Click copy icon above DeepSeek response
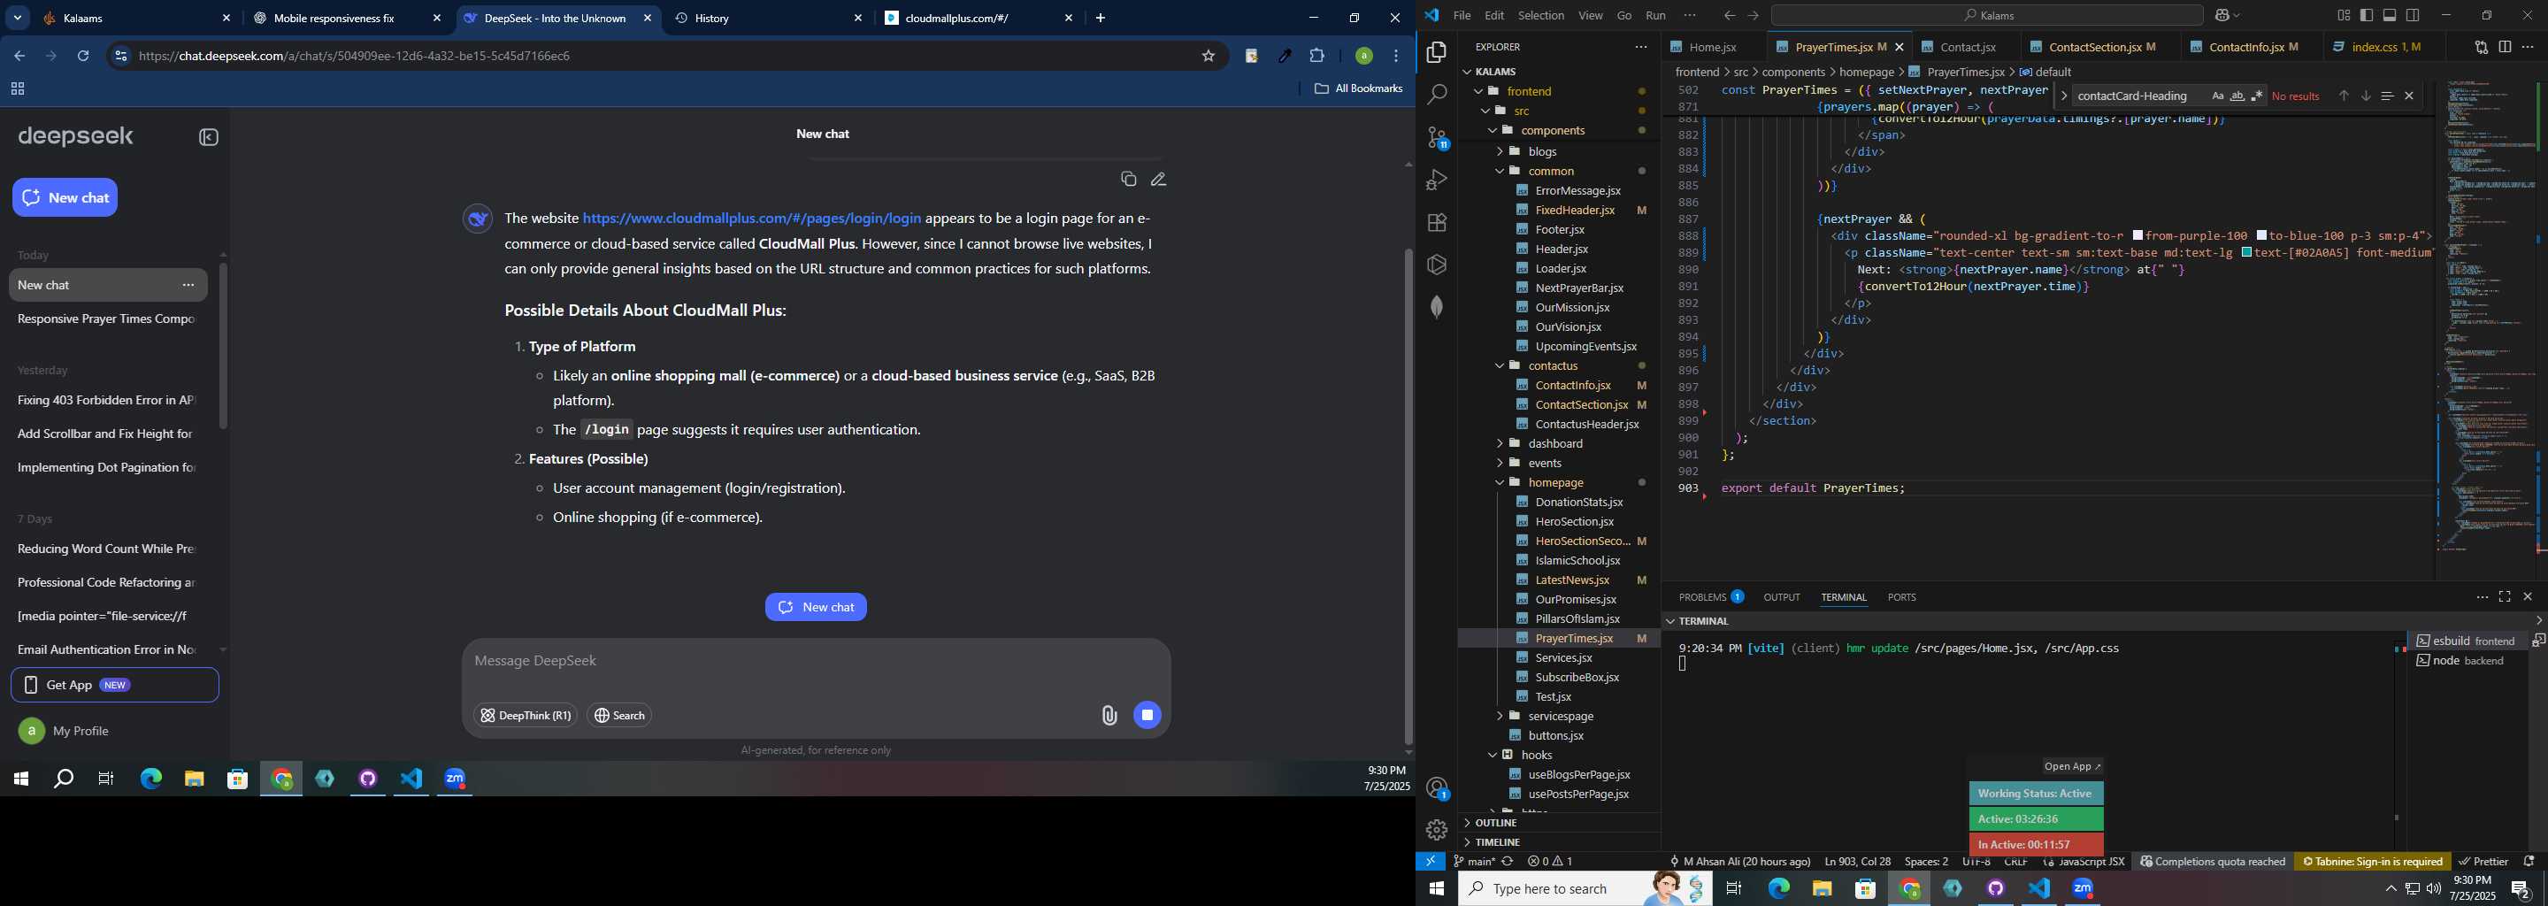 (1128, 179)
